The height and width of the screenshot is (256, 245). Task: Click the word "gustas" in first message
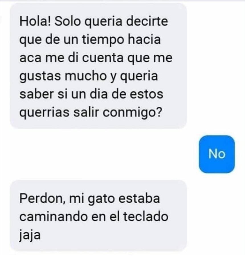[x=40, y=76]
